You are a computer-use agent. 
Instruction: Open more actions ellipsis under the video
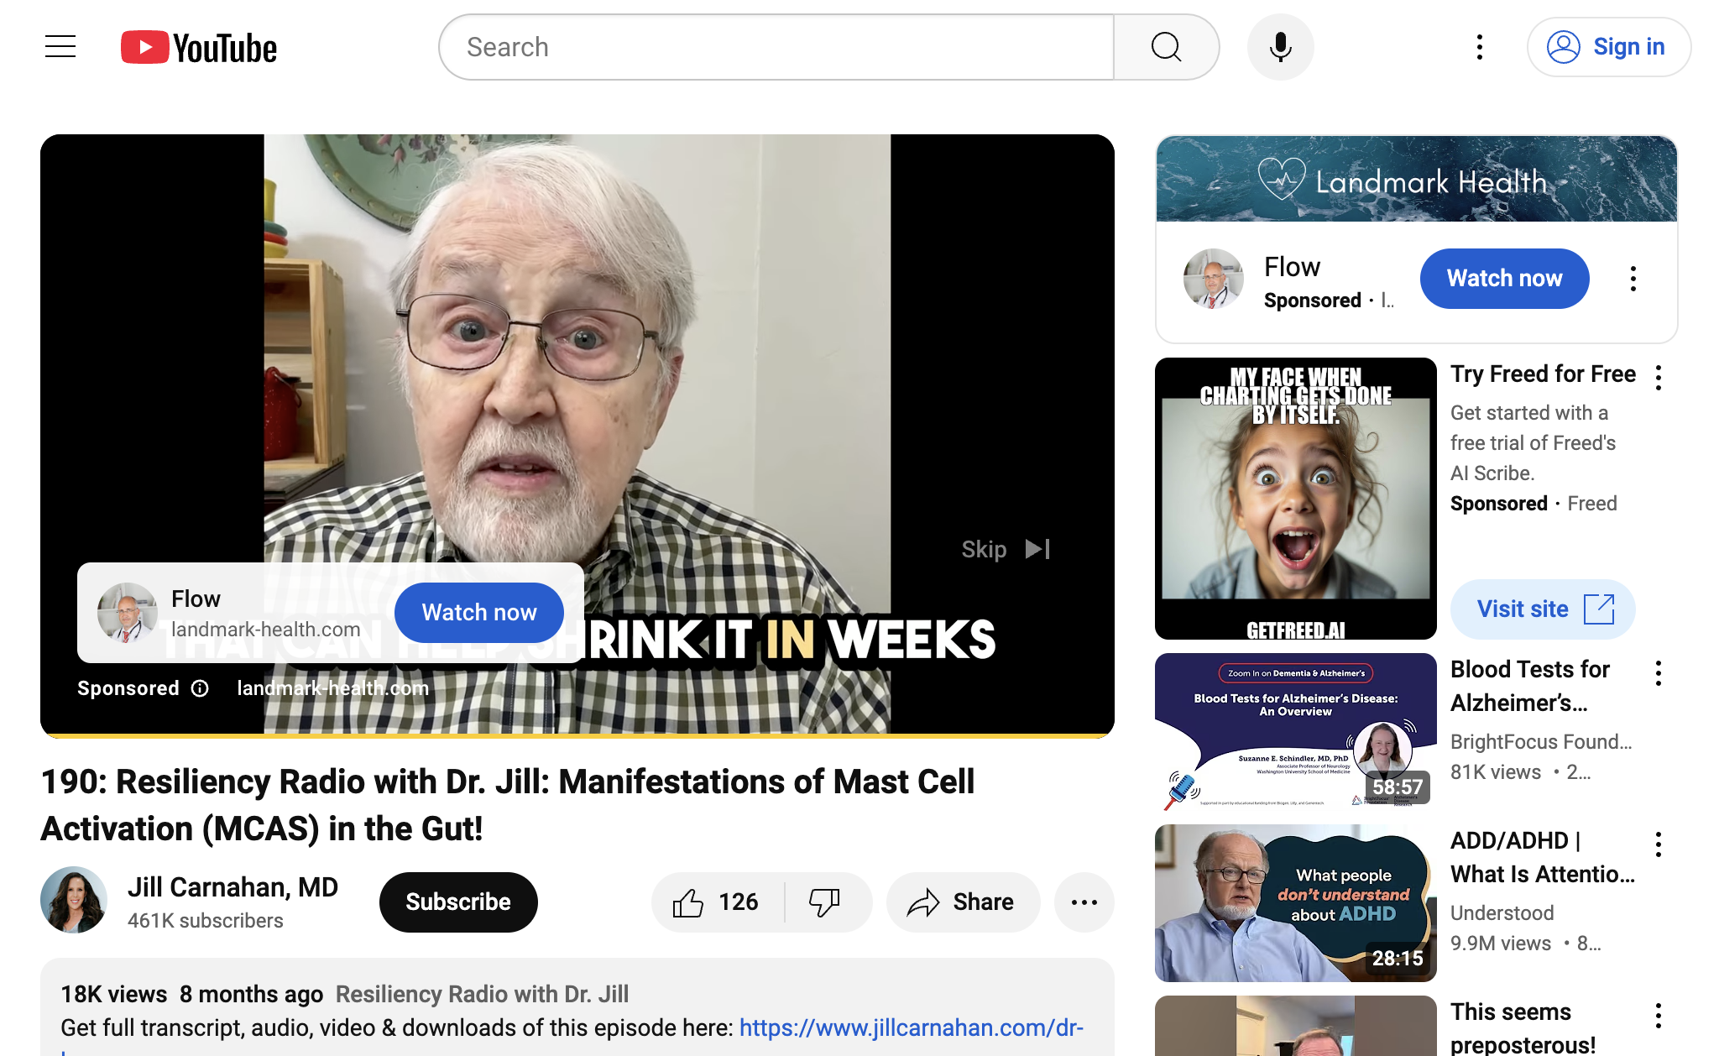click(1084, 902)
